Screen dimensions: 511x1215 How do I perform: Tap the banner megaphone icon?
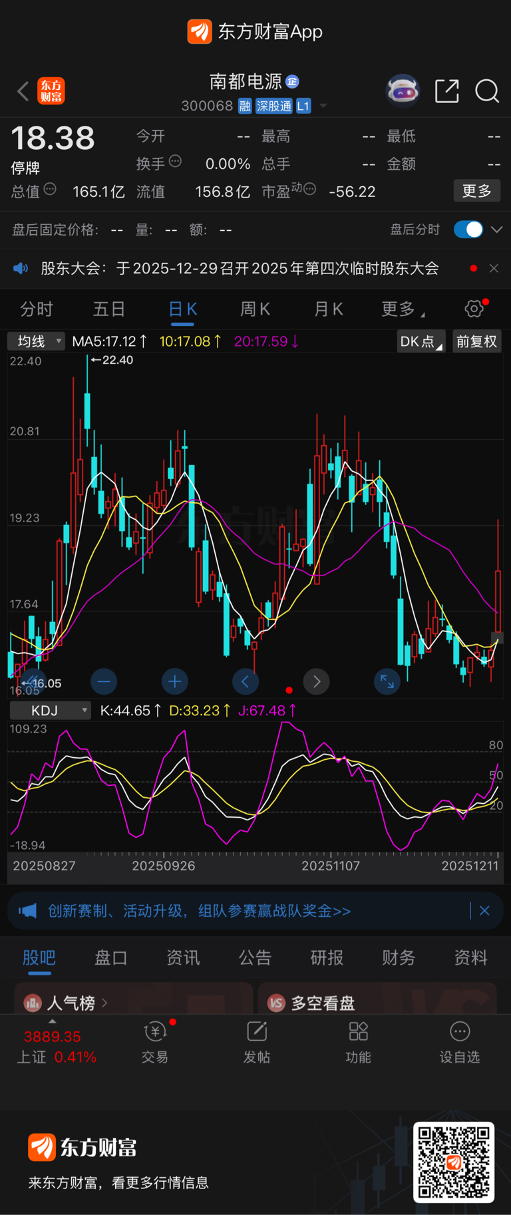[27, 911]
